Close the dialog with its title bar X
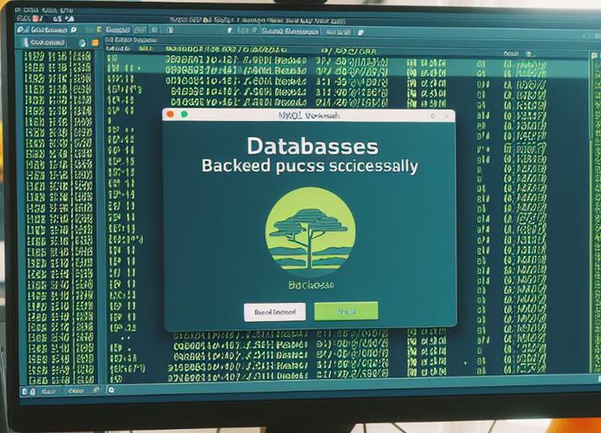The height and width of the screenshot is (433, 601). [446, 116]
